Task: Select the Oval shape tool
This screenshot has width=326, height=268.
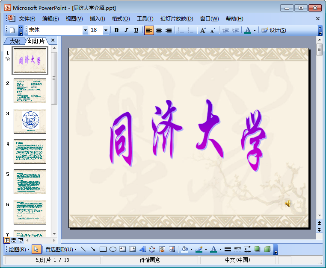Action: [x=113, y=249]
